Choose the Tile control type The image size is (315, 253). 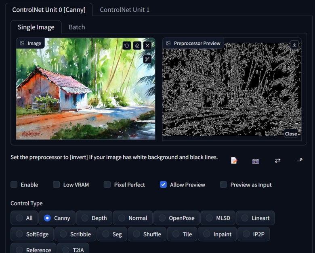tap(182, 234)
